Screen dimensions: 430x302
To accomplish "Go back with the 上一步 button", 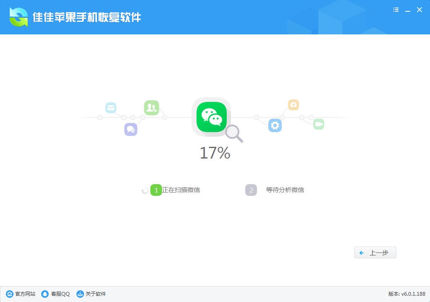I will [x=375, y=253].
